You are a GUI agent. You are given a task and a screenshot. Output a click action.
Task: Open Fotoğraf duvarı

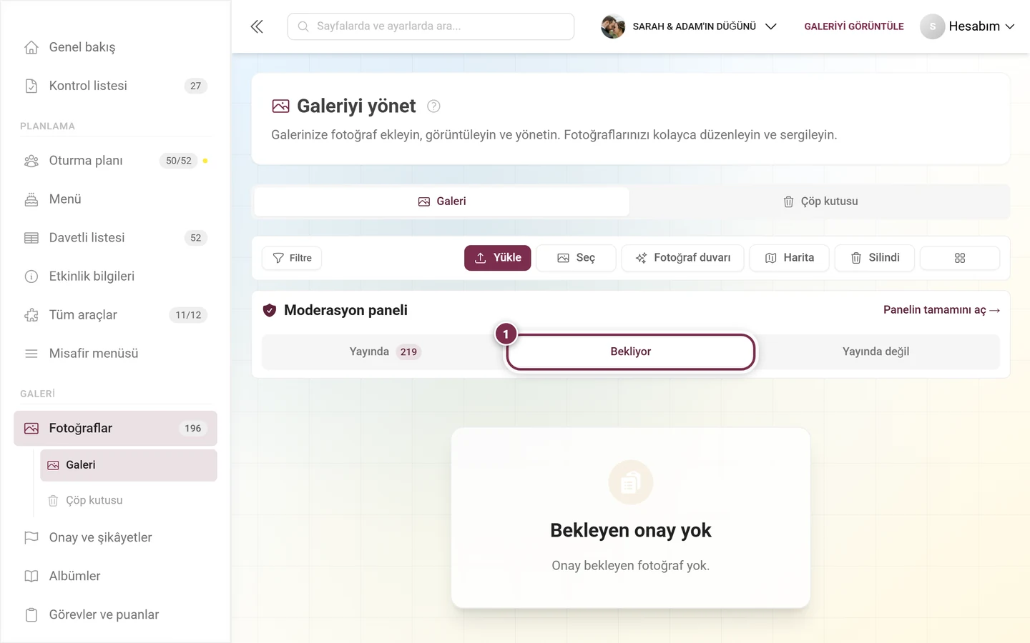click(x=683, y=258)
